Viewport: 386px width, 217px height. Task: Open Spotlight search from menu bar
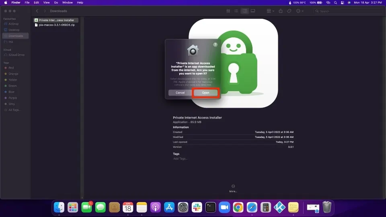(x=335, y=2)
